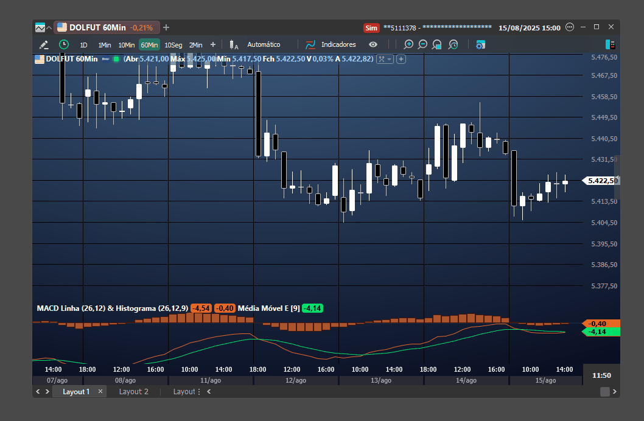Viewport: 644px width, 421px height.
Task: Open the tools dropdown next to price info
Action: click(385, 59)
